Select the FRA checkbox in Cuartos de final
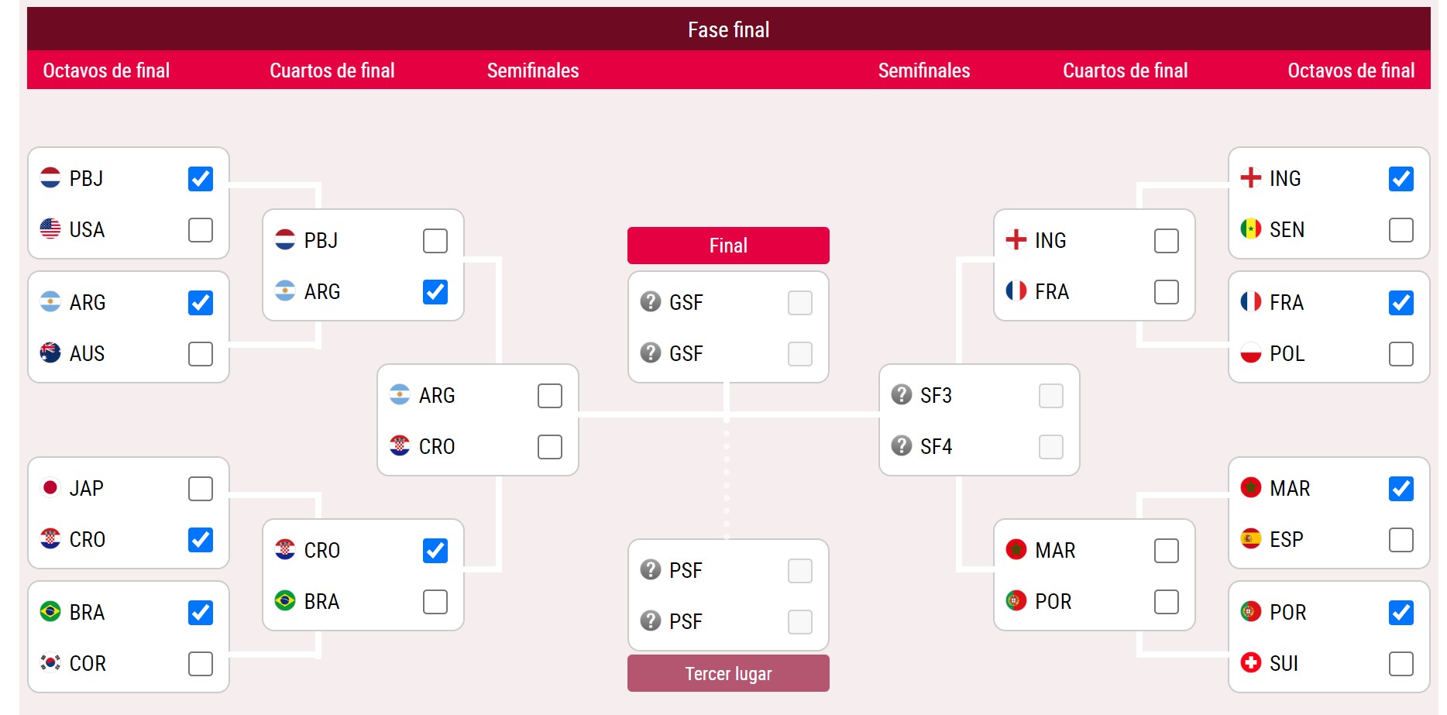This screenshot has width=1447, height=715. coord(1167,292)
